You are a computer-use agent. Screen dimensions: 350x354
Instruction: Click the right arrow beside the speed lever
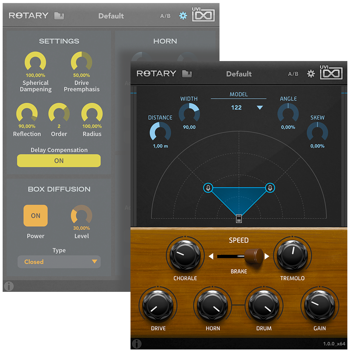(267, 256)
